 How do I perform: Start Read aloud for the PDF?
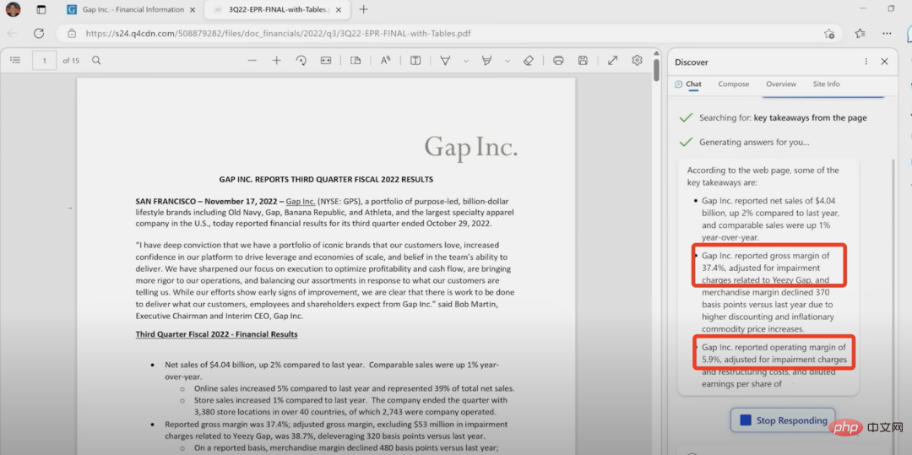pyautogui.click(x=386, y=61)
